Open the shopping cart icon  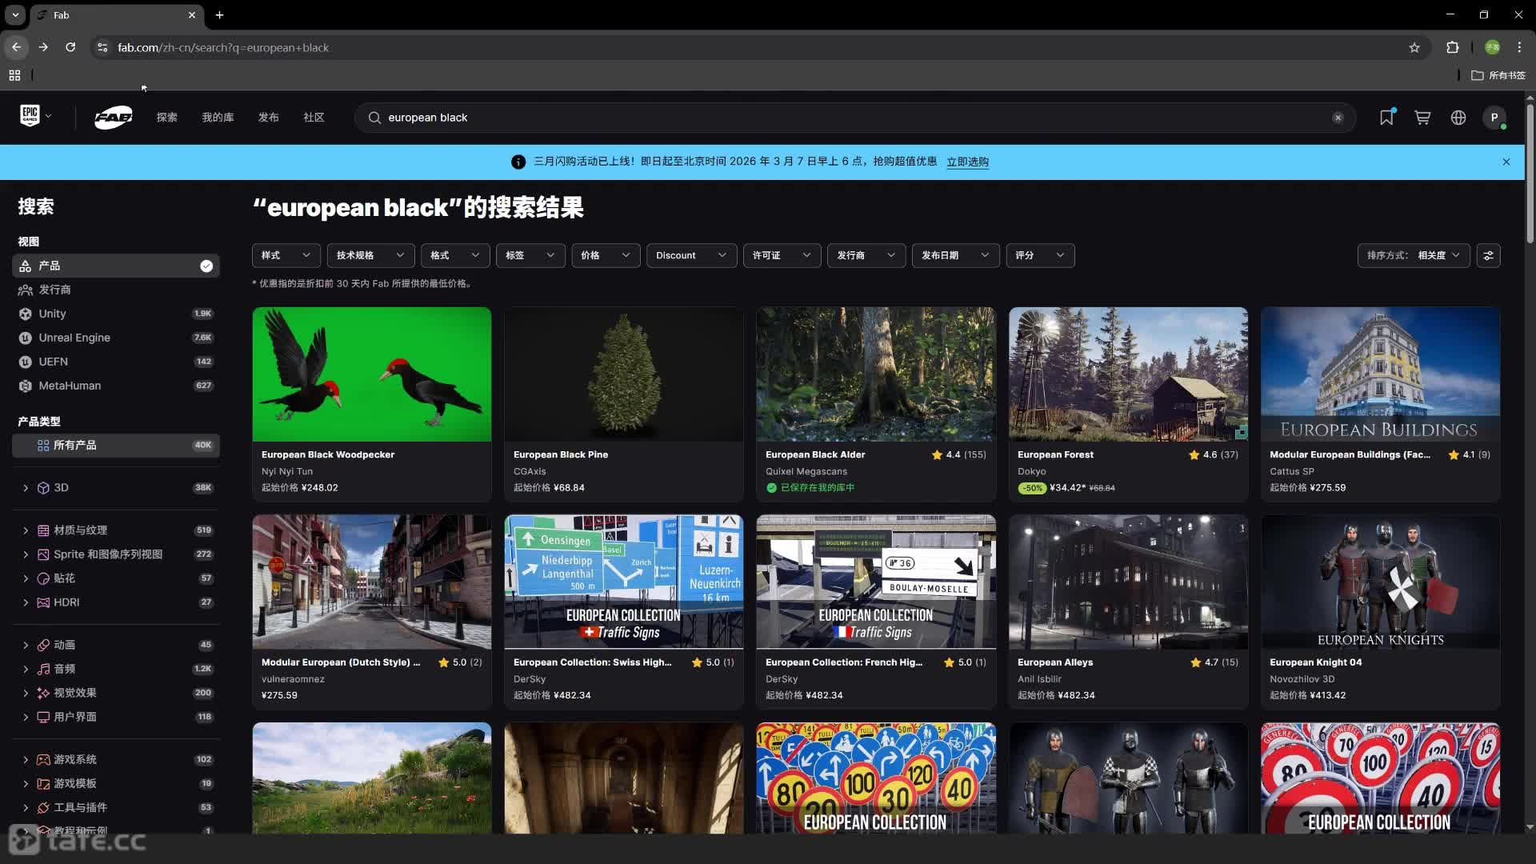tap(1422, 118)
